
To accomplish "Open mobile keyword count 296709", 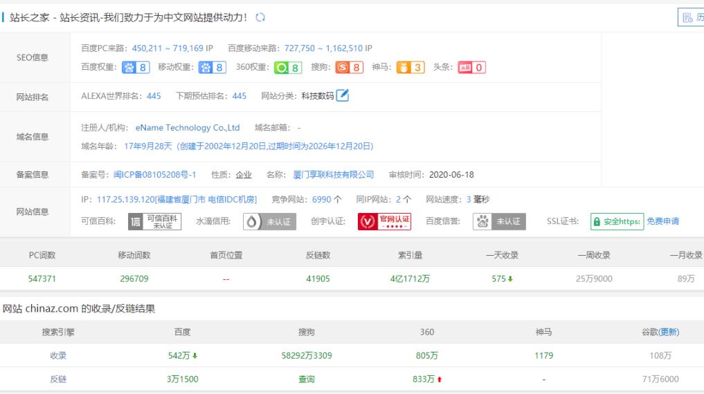I will point(134,279).
